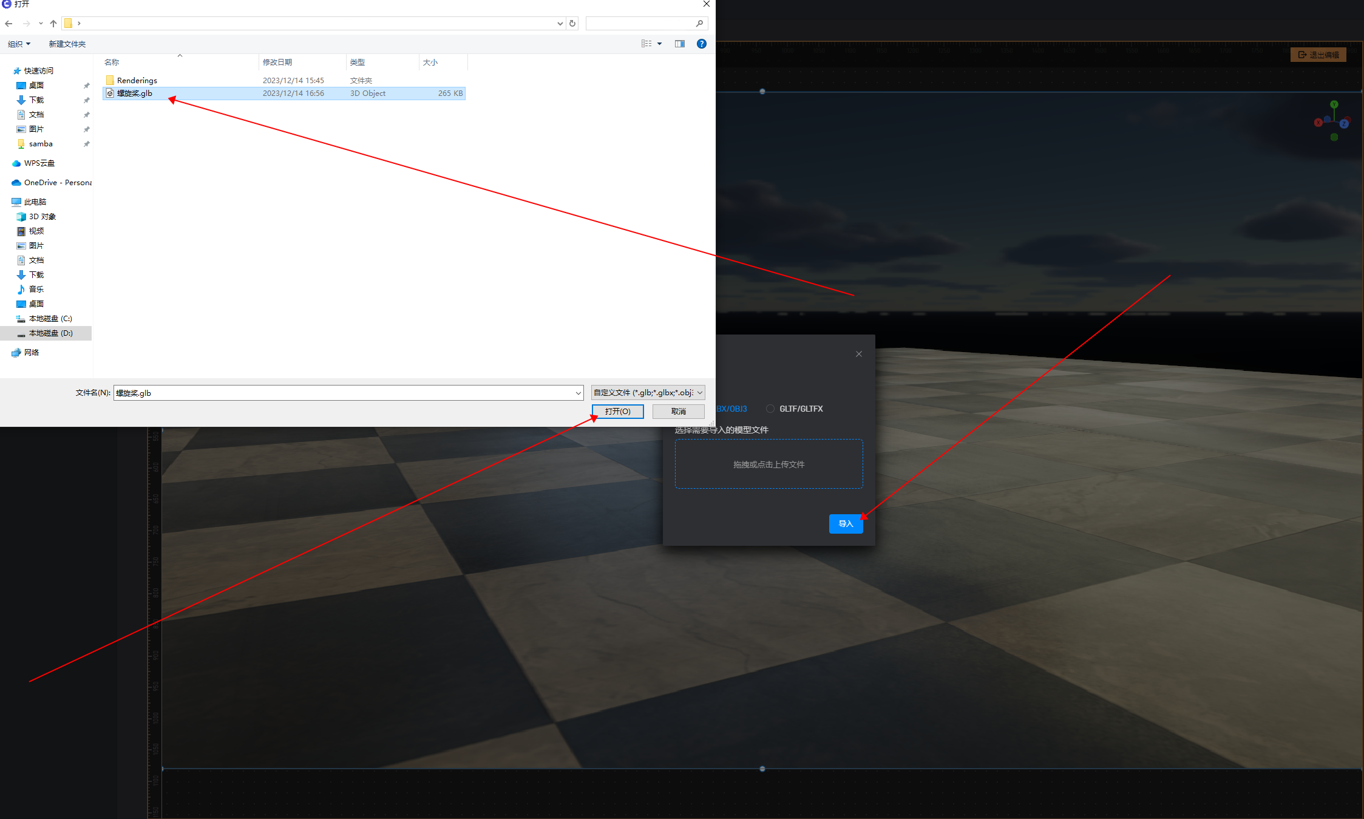Select 本地磁盘 (C:) in sidebar
Viewport: 1364px width, 819px height.
click(50, 318)
